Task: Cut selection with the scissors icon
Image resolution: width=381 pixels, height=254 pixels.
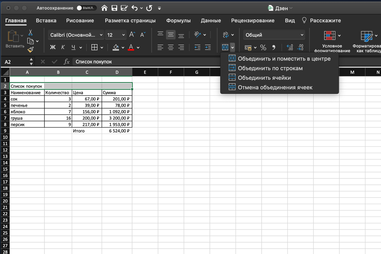Action: [30, 32]
